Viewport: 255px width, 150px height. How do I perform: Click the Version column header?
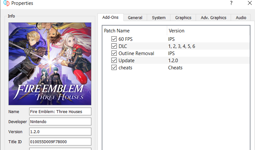click(x=208, y=30)
